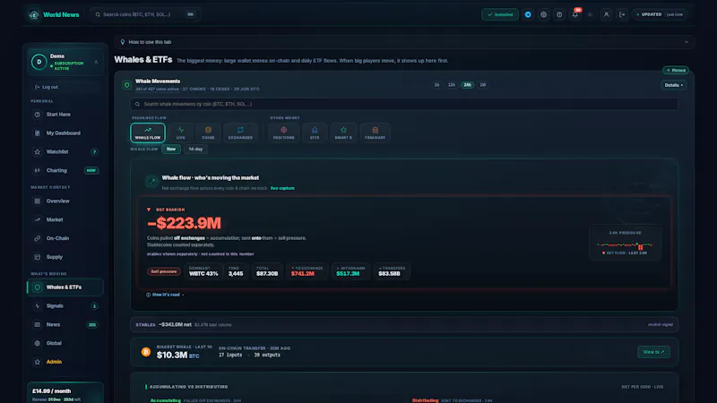Open the help question-mark icon in top bar
This screenshot has width=717, height=403.
pyautogui.click(x=559, y=14)
